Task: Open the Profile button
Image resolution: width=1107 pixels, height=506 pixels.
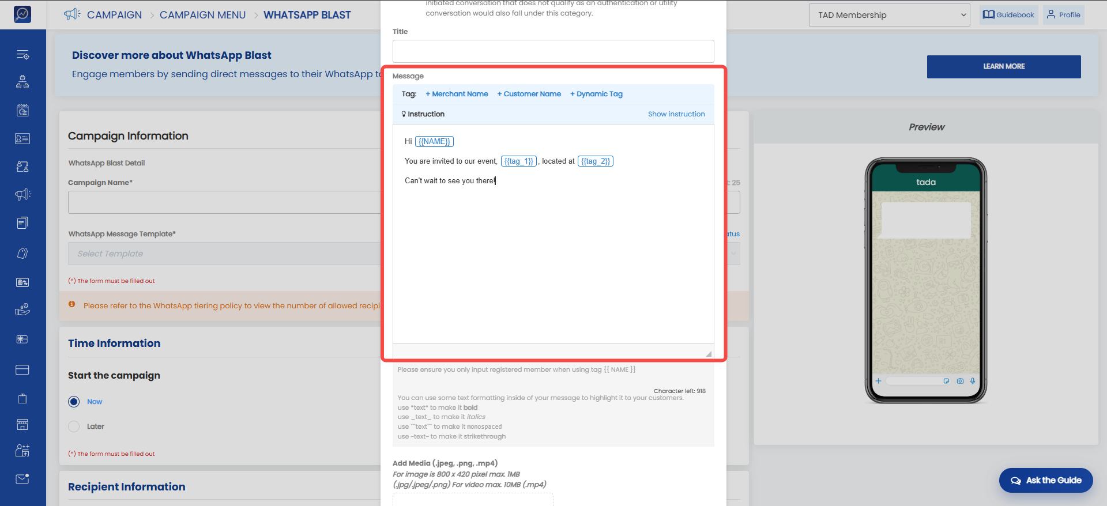Action: tap(1064, 15)
